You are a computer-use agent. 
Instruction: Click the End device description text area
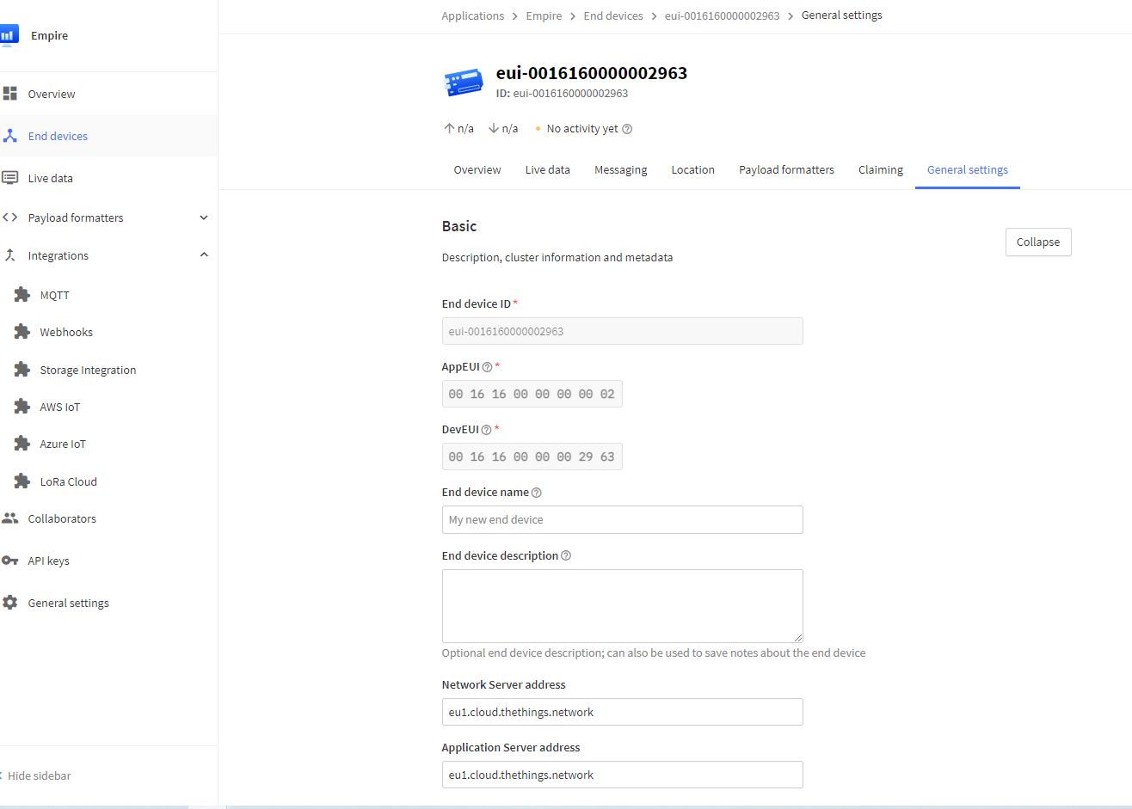(x=622, y=605)
